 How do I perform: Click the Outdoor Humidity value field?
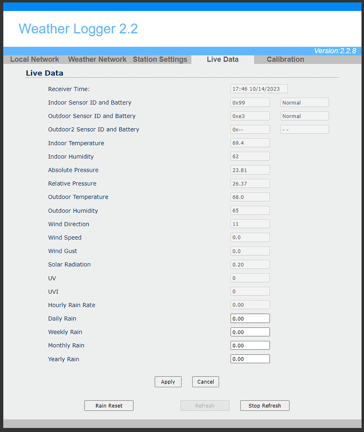(x=250, y=210)
